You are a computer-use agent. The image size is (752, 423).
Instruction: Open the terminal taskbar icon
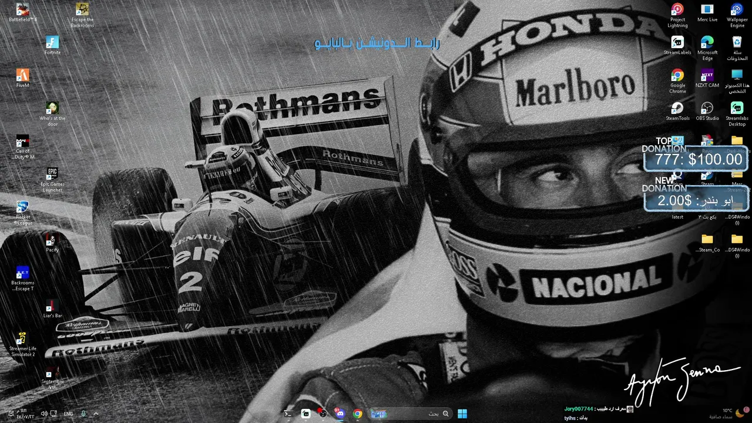click(x=288, y=414)
